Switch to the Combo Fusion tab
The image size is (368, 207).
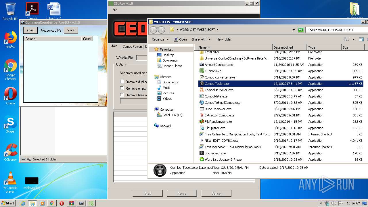click(x=132, y=47)
